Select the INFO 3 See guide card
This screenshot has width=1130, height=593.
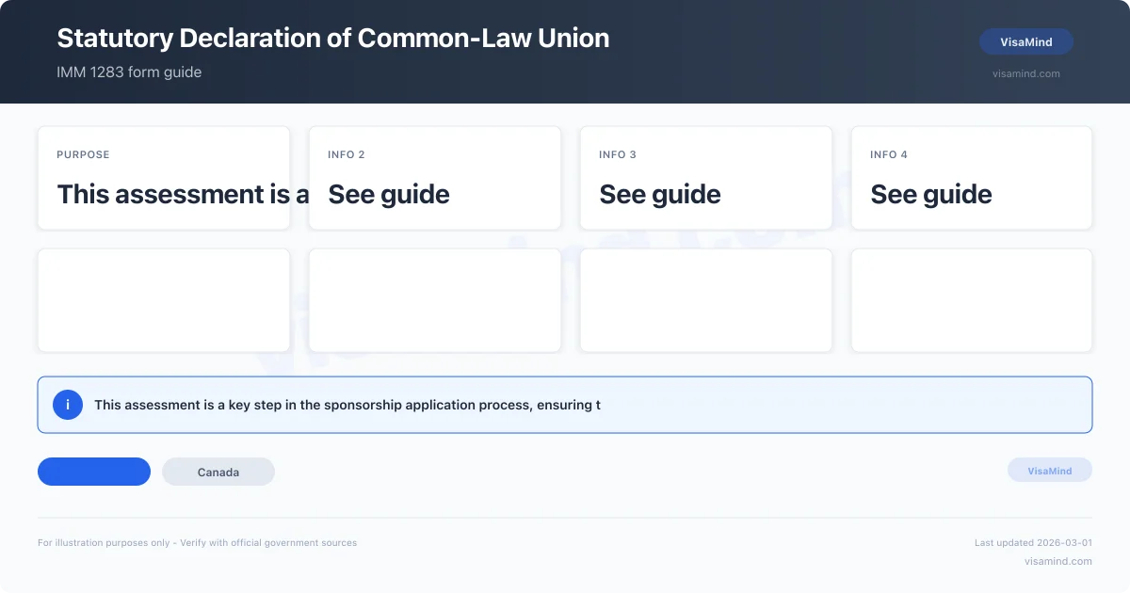(706, 178)
